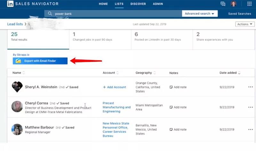This screenshot has width=256, height=151.
Task: Go to the Discover menu
Action: coord(138,4)
